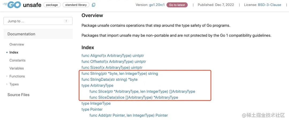Click the type Pointer index link
289x122 pixels.
point(92,109)
